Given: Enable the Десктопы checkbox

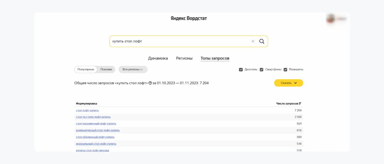Looking at the screenshot, I should click(x=241, y=69).
